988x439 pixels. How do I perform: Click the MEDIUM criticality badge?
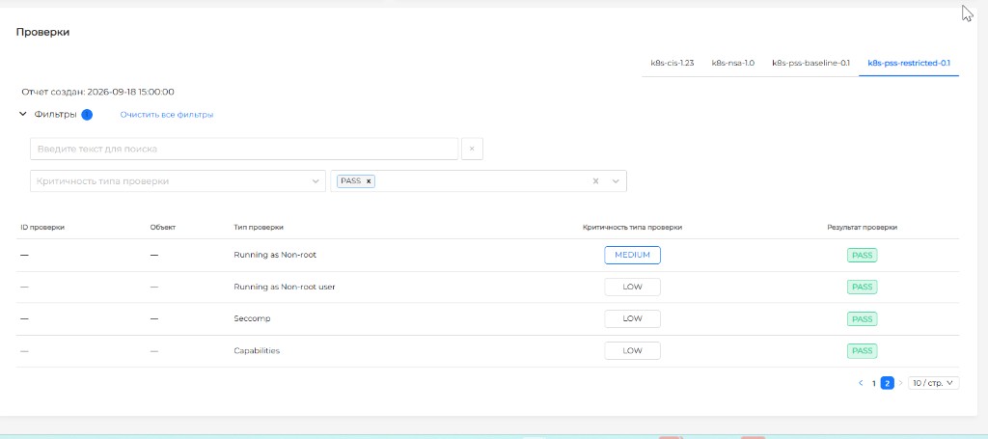click(x=632, y=255)
